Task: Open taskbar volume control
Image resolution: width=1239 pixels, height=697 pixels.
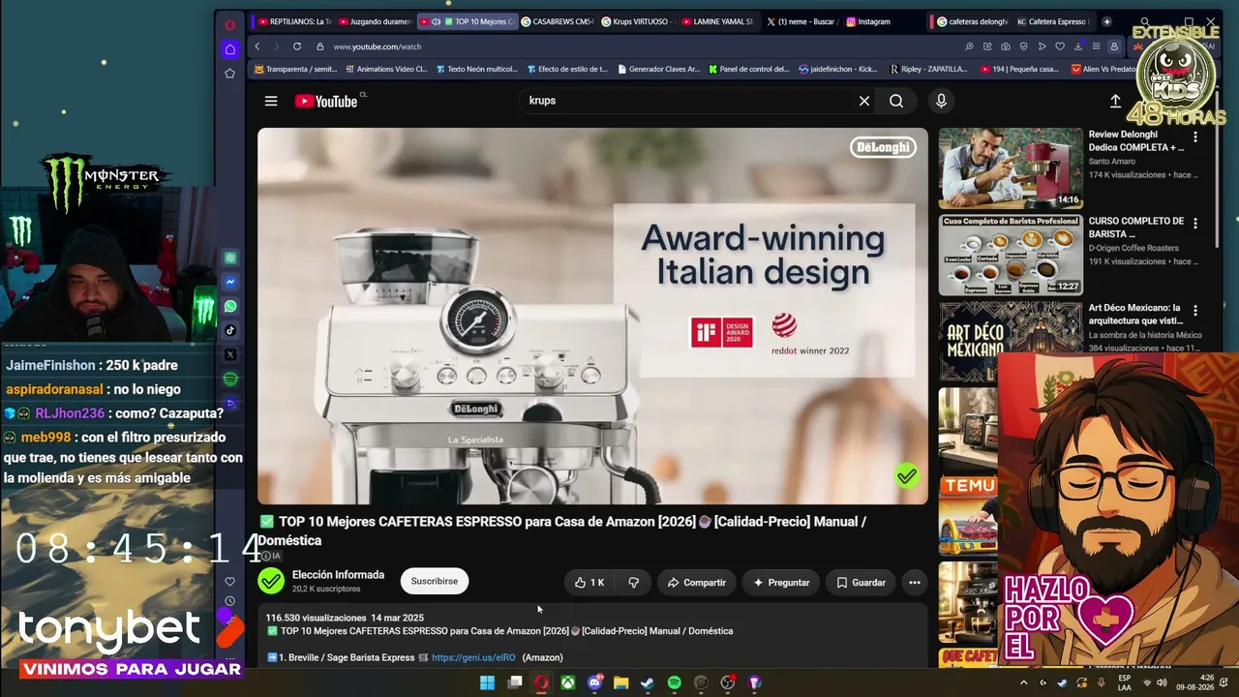Action: click(1163, 682)
